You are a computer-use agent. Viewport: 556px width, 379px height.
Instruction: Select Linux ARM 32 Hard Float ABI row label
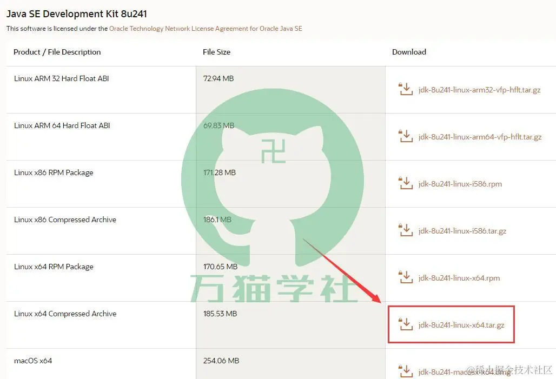click(x=61, y=78)
